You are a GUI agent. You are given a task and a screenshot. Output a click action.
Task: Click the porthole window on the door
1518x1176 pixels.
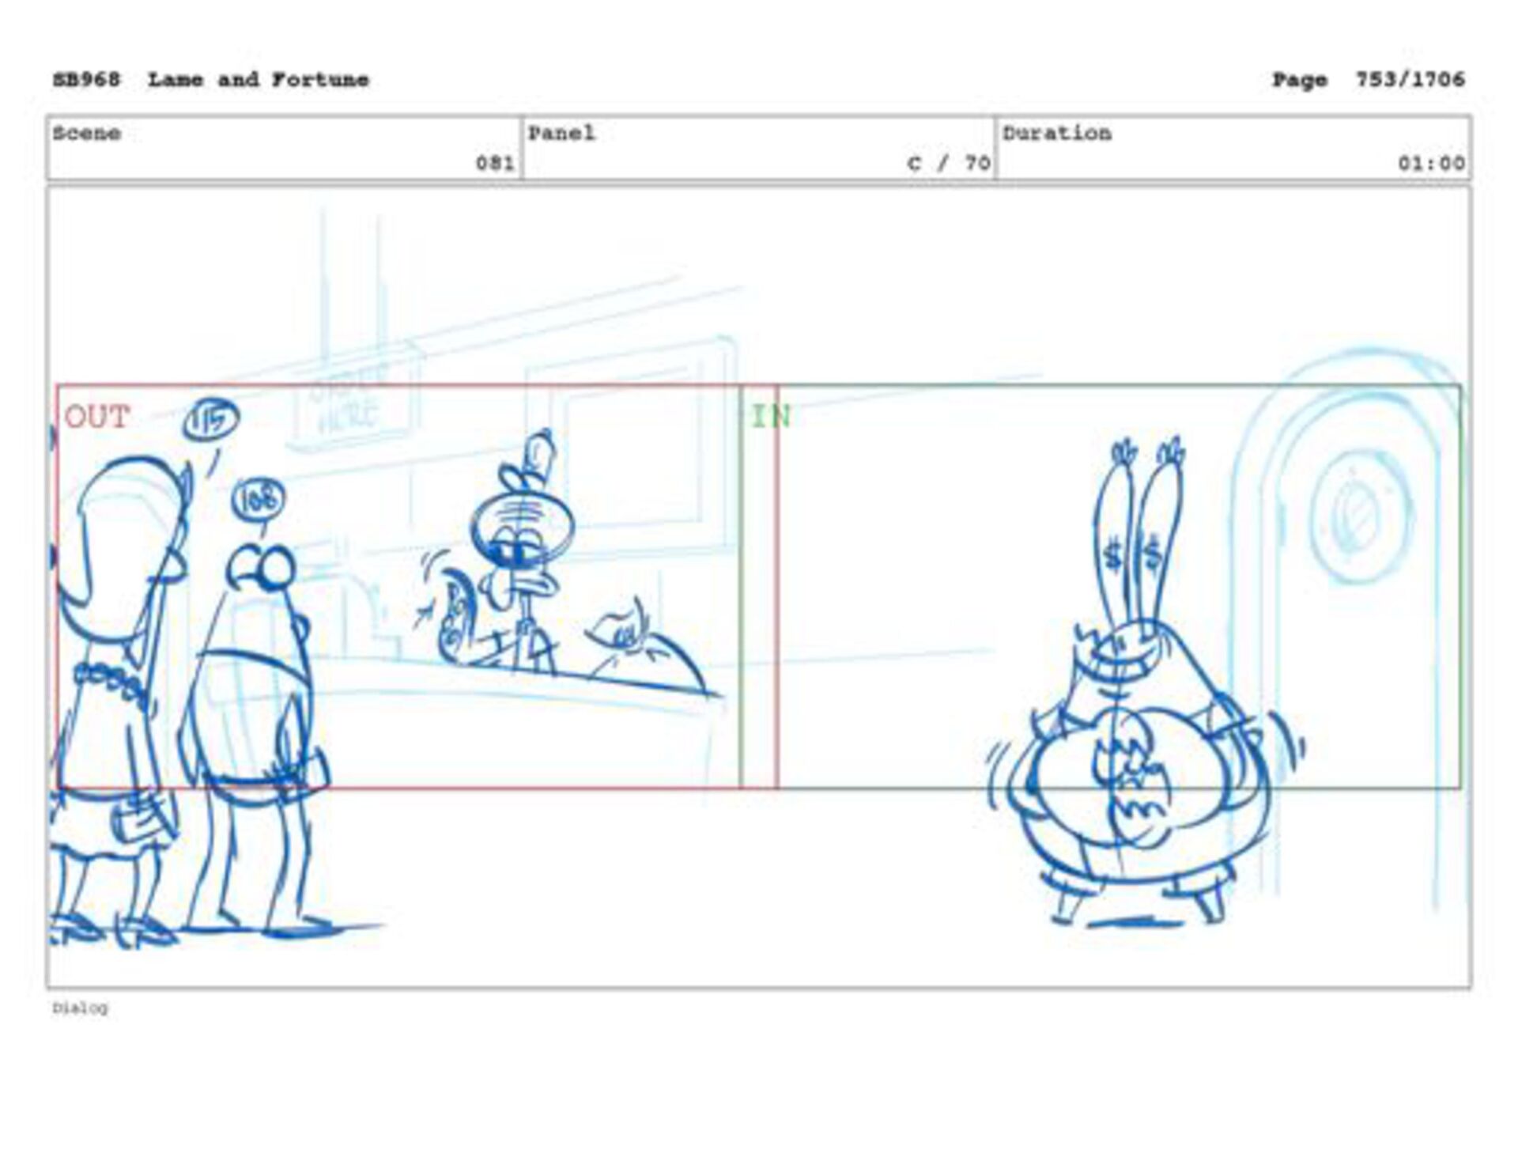1362,516
